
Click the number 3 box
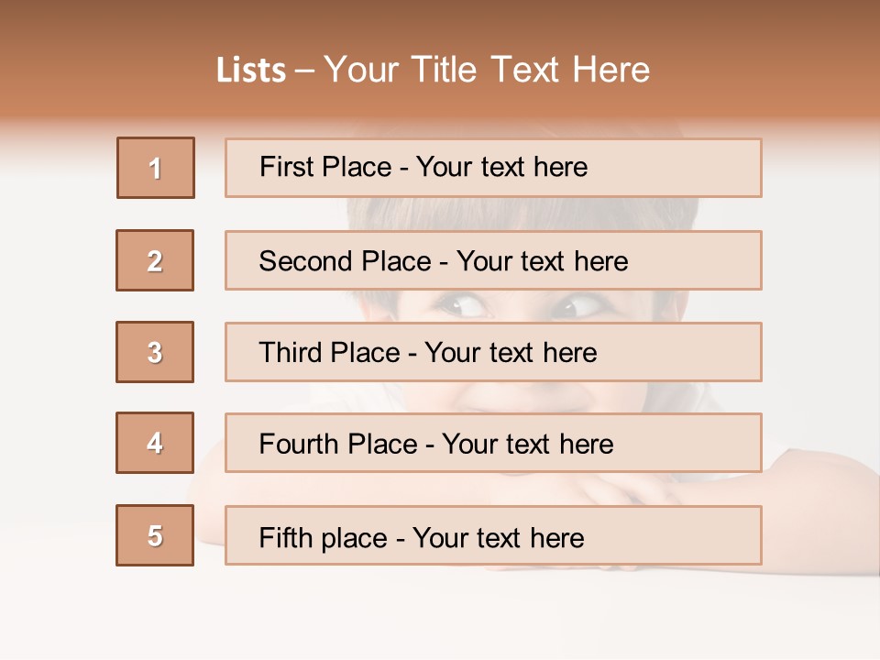coord(155,352)
